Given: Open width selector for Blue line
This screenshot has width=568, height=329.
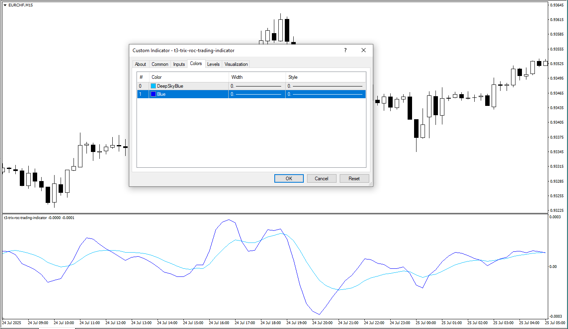Looking at the screenshot, I should (x=256, y=94).
